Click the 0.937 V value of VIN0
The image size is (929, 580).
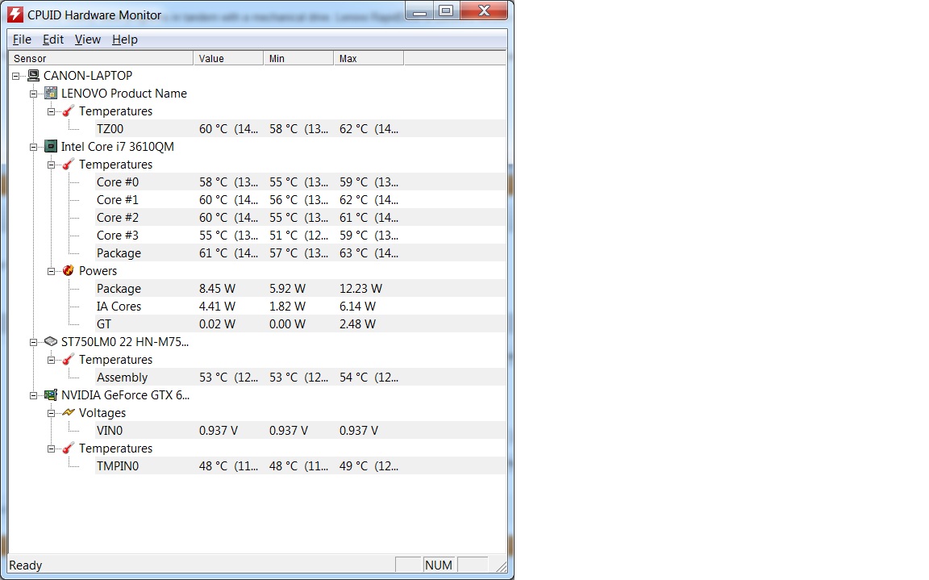[219, 431]
